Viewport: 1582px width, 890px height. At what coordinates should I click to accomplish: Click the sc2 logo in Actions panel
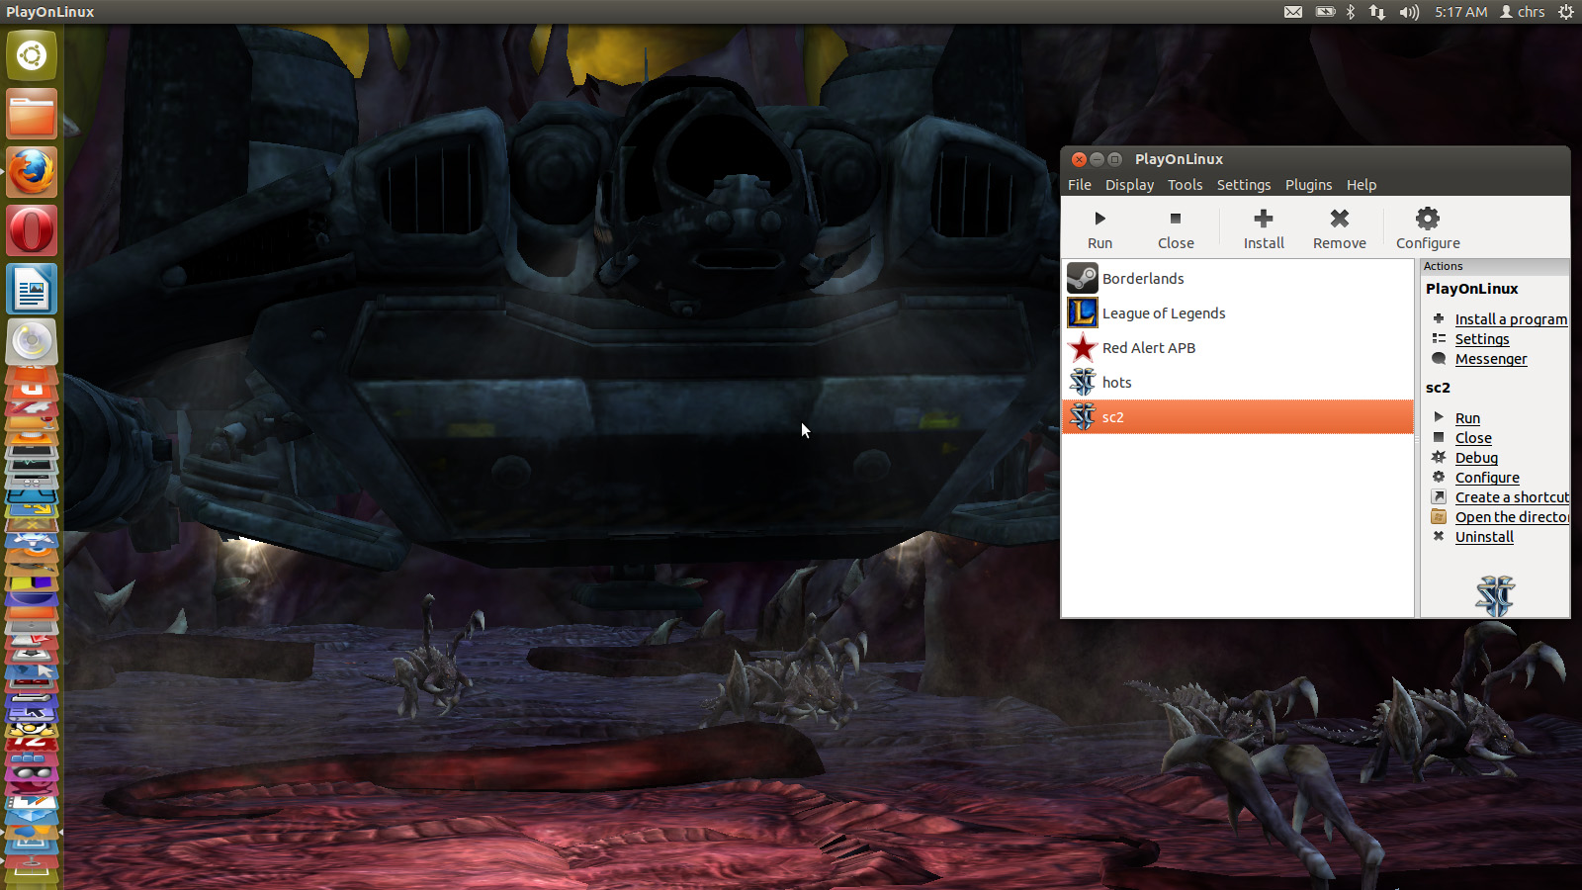pyautogui.click(x=1495, y=596)
